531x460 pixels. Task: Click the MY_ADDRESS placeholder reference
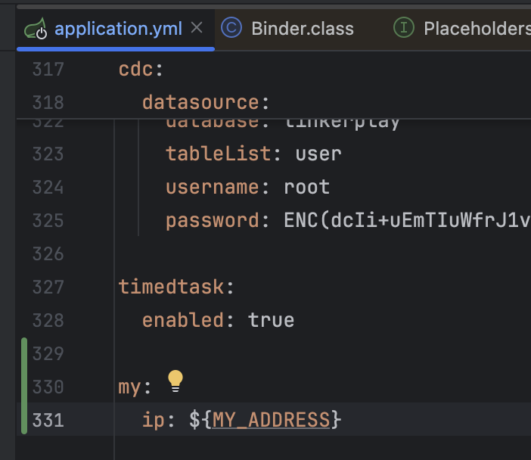click(x=271, y=419)
